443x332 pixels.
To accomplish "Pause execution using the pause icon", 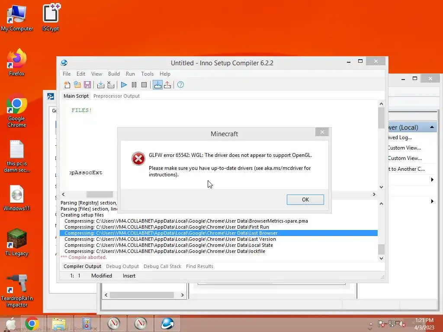I will (134, 85).
